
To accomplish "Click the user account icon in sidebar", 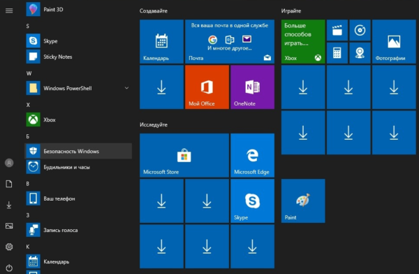I will tap(9, 163).
